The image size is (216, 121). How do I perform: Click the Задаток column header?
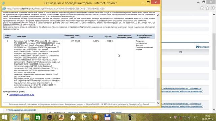click(108, 36)
